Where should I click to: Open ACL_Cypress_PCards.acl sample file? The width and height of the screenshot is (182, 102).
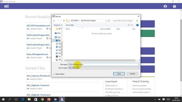(x=38, y=76)
